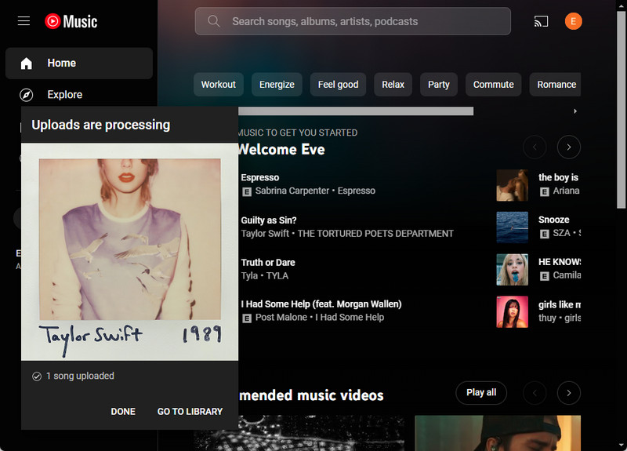Click the Taylor Swift 1989 album cover
This screenshot has width=627, height=451.
click(x=129, y=252)
